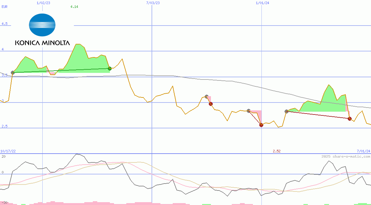Click the 10/17/22 start date label
The width and height of the screenshot is (371, 205).
pos(8,151)
